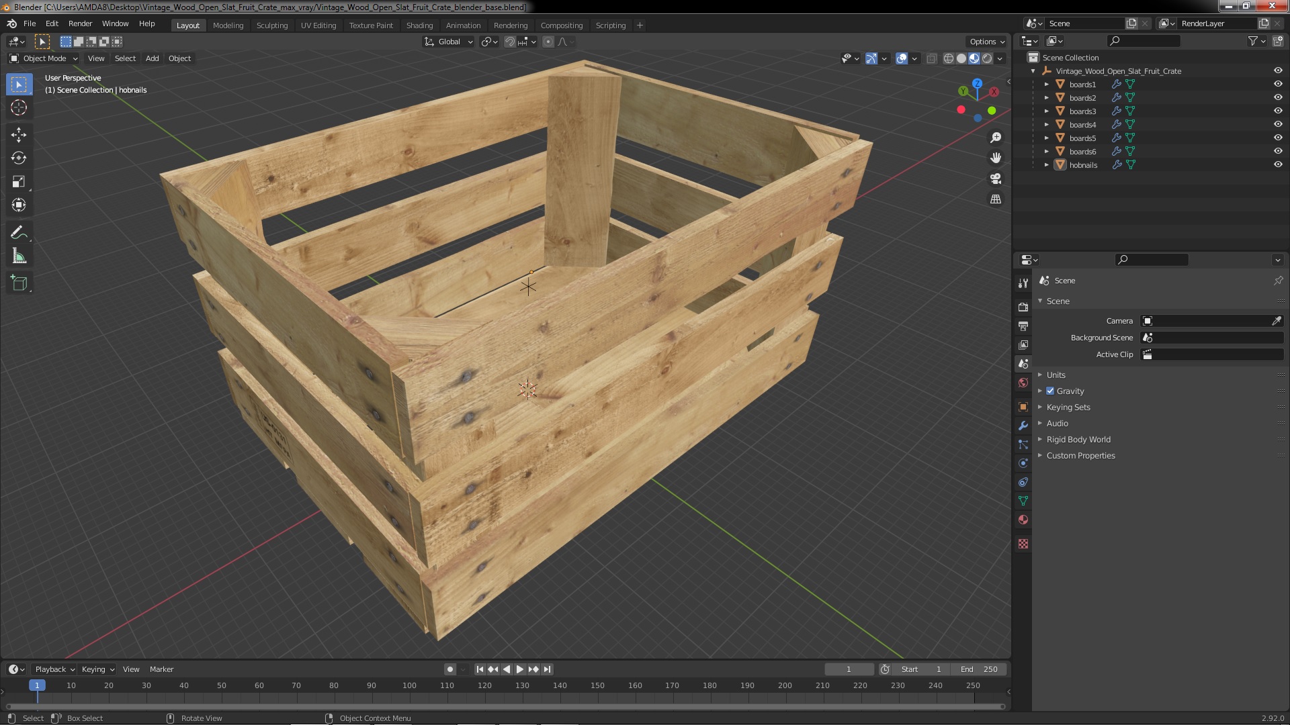Viewport: 1290px width, 725px height.
Task: Activate the Scale tool
Action: 19,182
